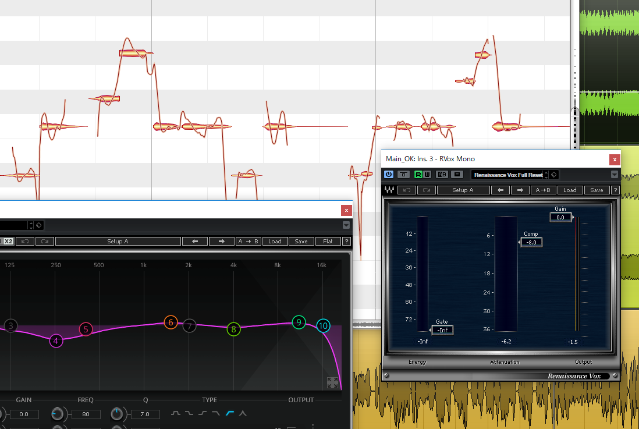Viewport: 639px width, 429px height.
Task: Click the EQ plugin preset stepper arrows
Action: 31,225
